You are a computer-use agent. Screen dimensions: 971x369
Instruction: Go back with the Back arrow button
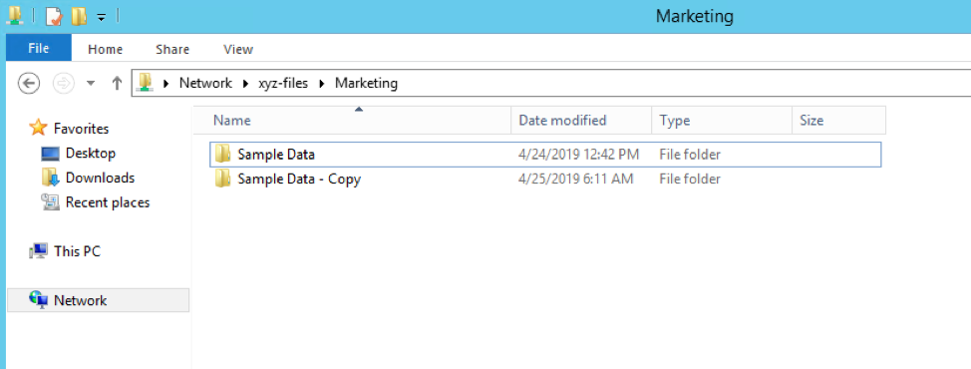click(x=29, y=83)
